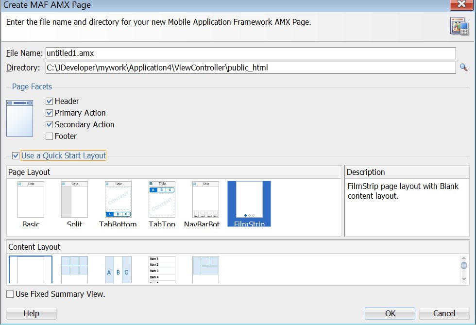The width and height of the screenshot is (476, 325).
Task: Pick the A B C columns content layout
Action: (118, 270)
